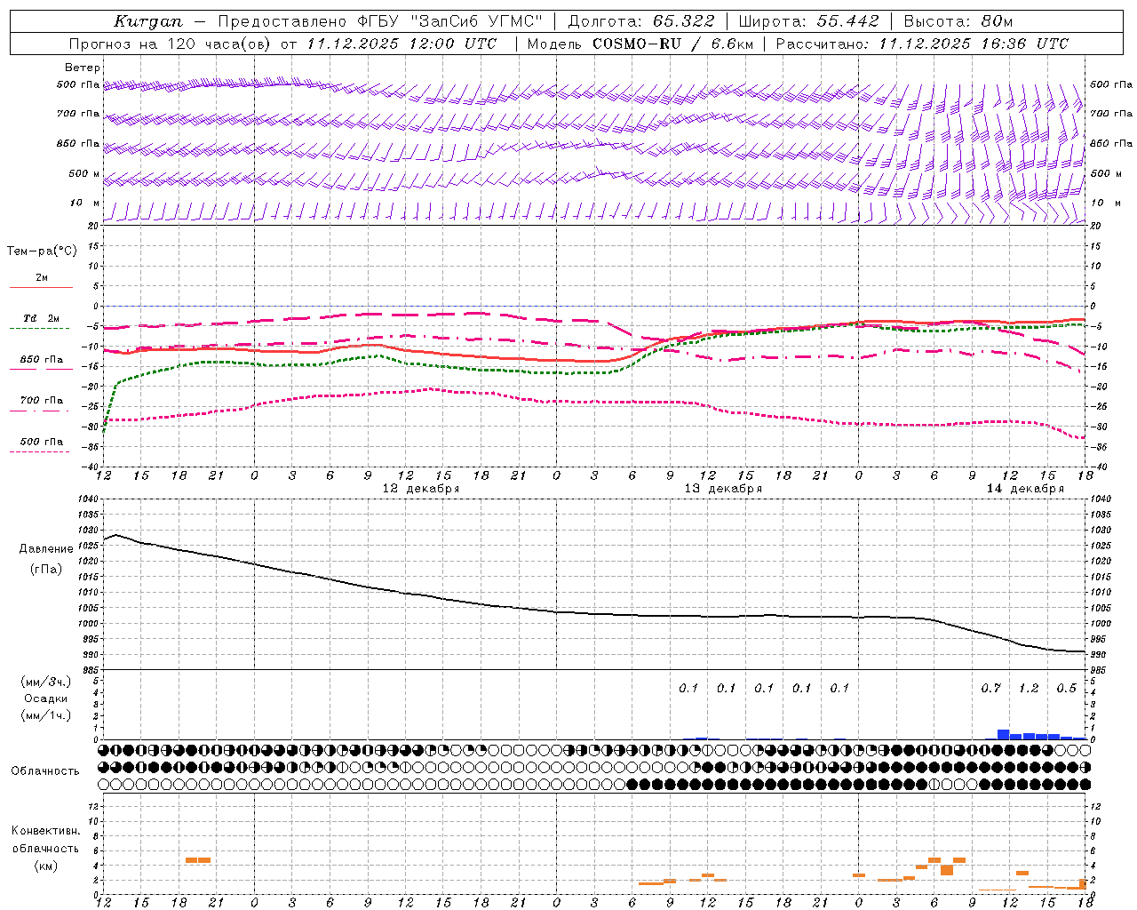The width and height of the screenshot is (1137, 910).
Task: Click the "-40" value on left temperature axis
Action: click(91, 467)
